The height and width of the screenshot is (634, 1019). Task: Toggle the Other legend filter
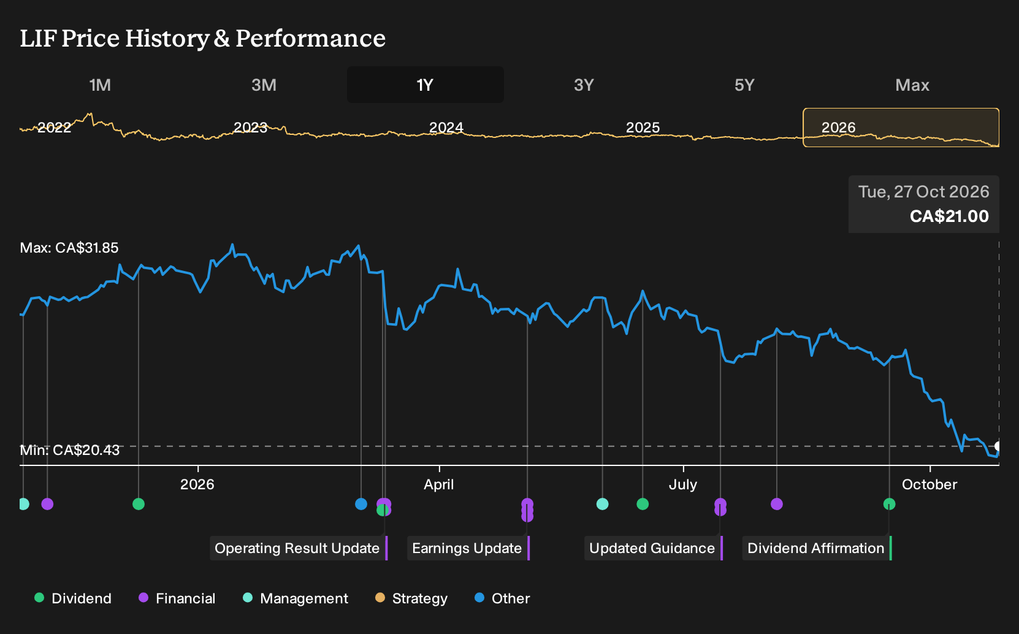tap(502, 598)
